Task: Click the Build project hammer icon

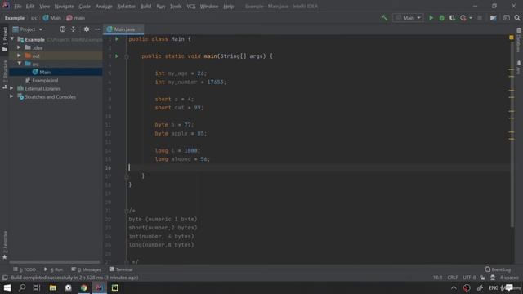Action: tap(384, 18)
